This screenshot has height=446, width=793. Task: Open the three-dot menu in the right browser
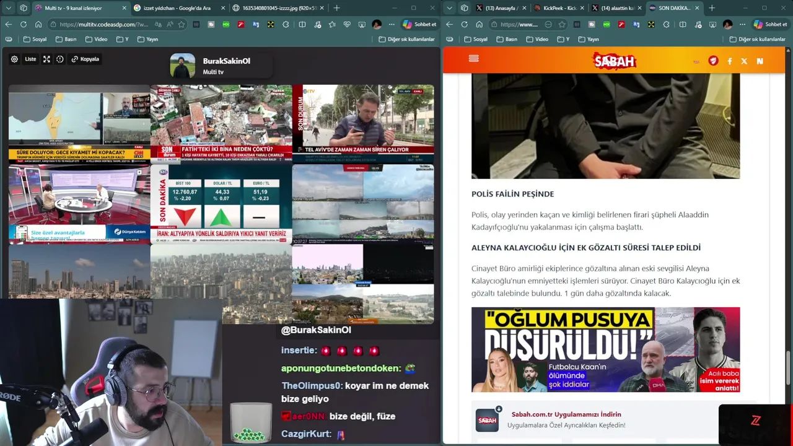(742, 24)
